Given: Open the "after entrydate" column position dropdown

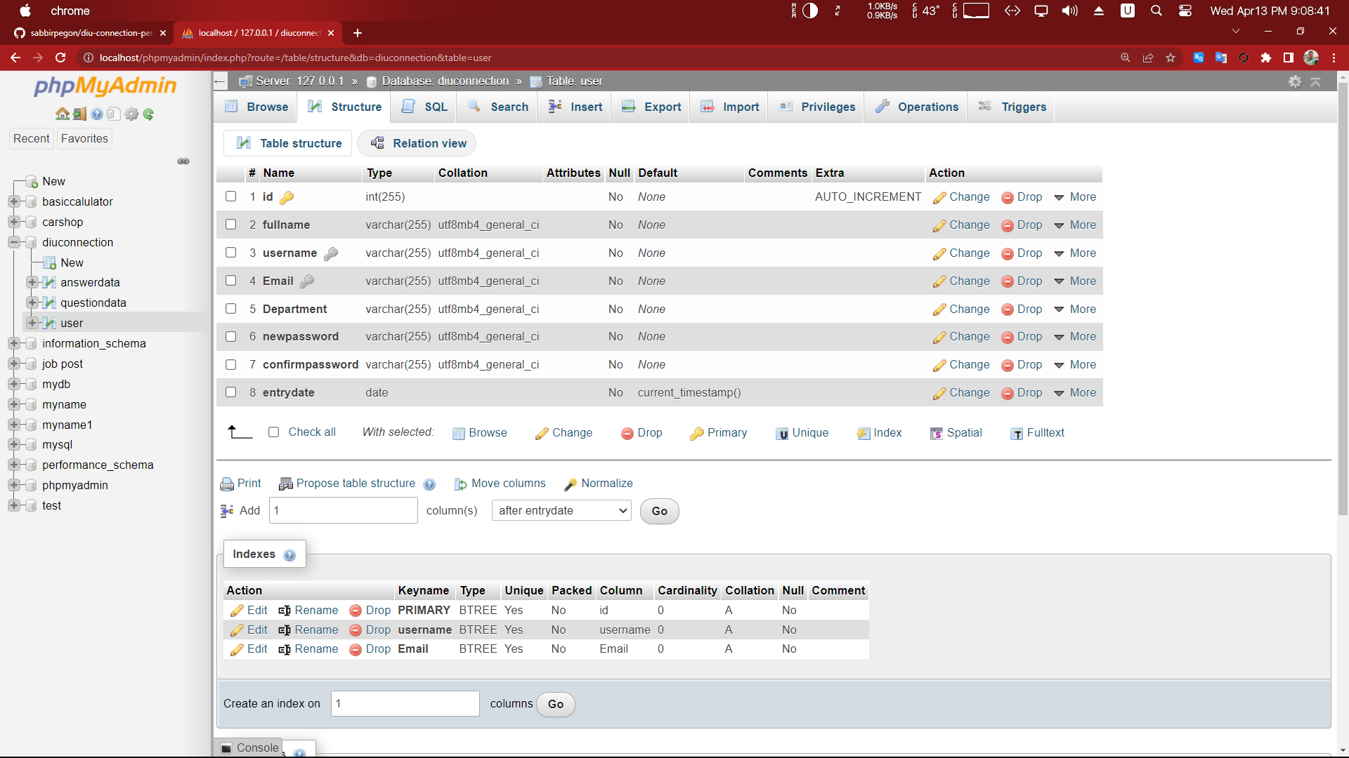Looking at the screenshot, I should (561, 510).
